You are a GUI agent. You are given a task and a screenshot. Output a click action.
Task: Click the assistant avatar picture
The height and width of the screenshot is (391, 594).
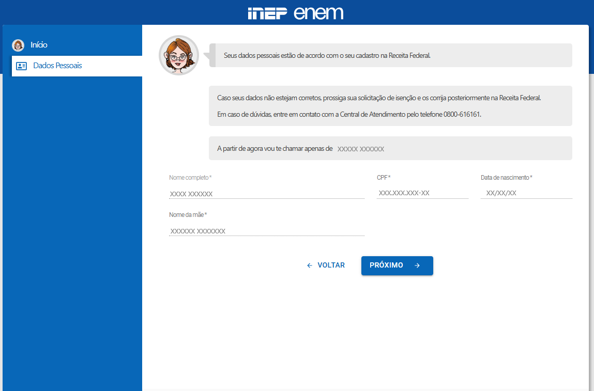(178, 55)
